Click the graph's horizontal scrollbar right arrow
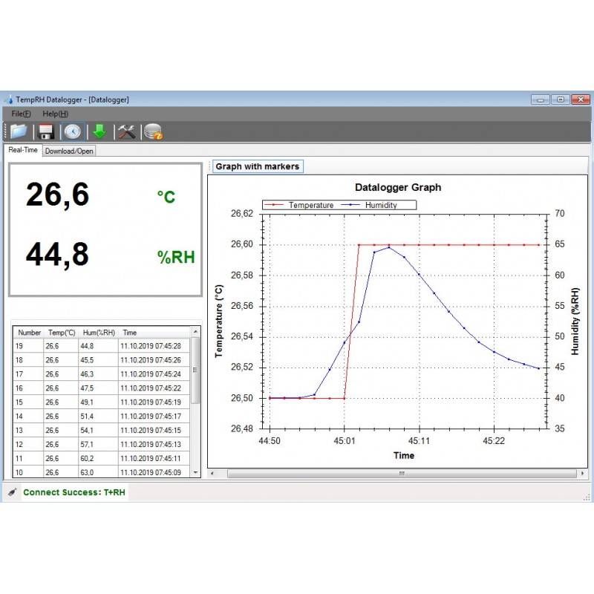Viewport: 594px width, 594px height. [x=584, y=473]
